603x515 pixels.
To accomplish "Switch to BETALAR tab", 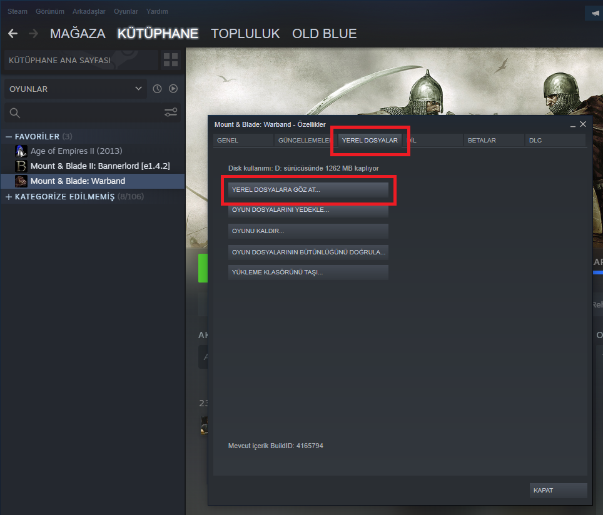I will coord(494,140).
